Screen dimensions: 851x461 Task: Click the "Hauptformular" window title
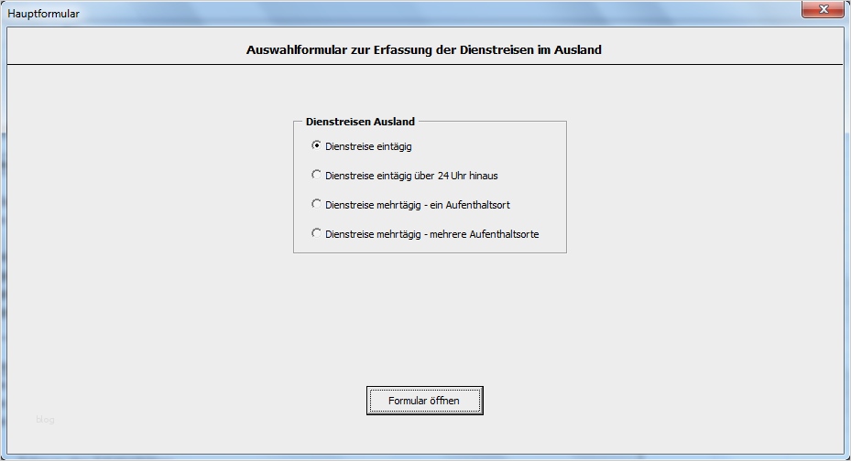tap(43, 14)
